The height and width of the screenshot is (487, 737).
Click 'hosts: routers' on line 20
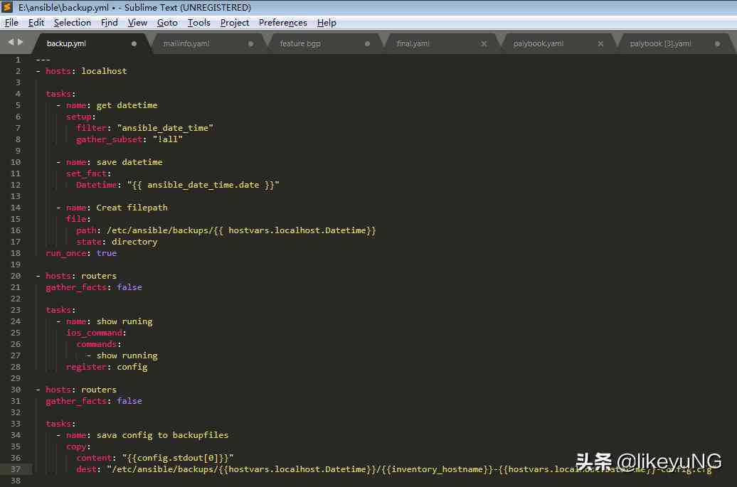coord(81,276)
